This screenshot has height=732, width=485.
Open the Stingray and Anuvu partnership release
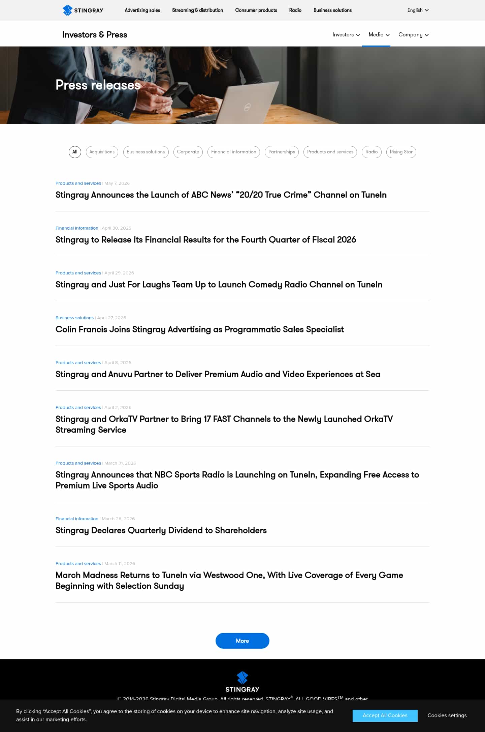point(218,374)
